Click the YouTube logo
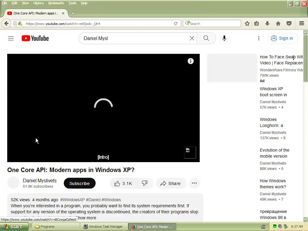Image resolution: width=308 pixels, height=231 pixels. [35, 38]
